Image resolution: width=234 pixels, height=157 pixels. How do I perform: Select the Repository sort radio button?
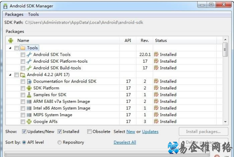[x=60, y=142]
